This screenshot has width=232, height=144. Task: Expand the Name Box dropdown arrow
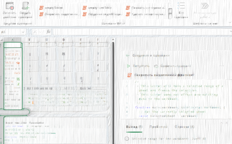point(23,32)
